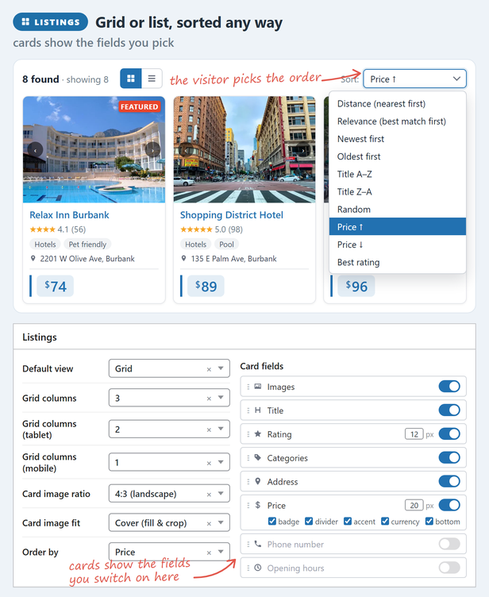Clear the Order by selection

pos(209,553)
